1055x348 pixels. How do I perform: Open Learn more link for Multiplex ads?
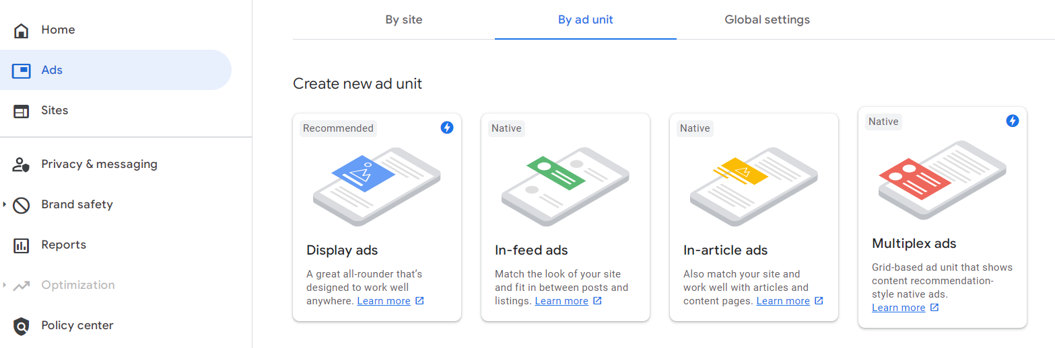pos(899,308)
